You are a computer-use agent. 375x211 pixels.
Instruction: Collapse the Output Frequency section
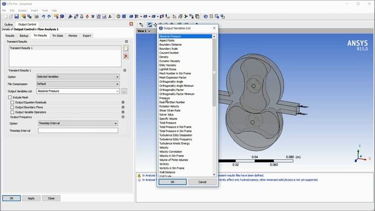123,117
